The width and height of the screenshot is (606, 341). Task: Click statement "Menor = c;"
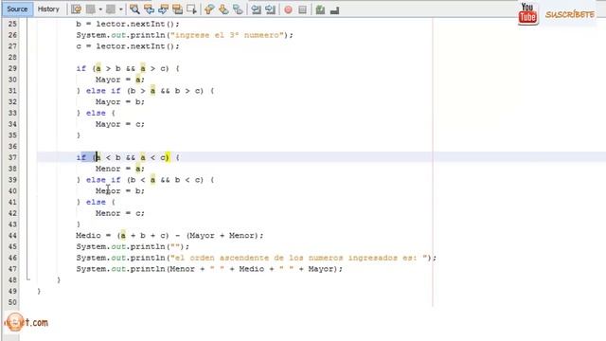pyautogui.click(x=120, y=213)
